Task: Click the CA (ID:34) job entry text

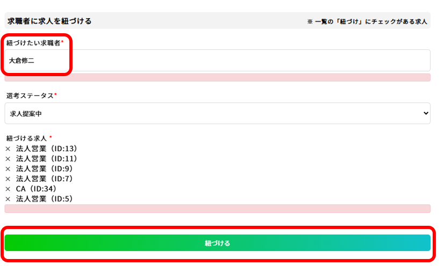Action: (36, 189)
